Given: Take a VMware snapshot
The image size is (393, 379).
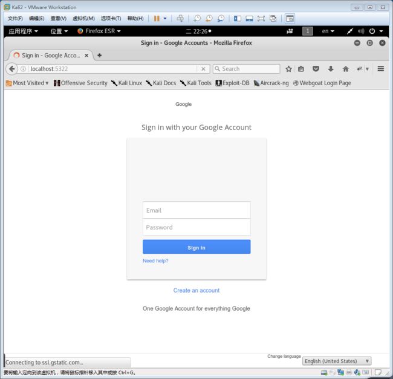Looking at the screenshot, I should (x=197, y=19).
